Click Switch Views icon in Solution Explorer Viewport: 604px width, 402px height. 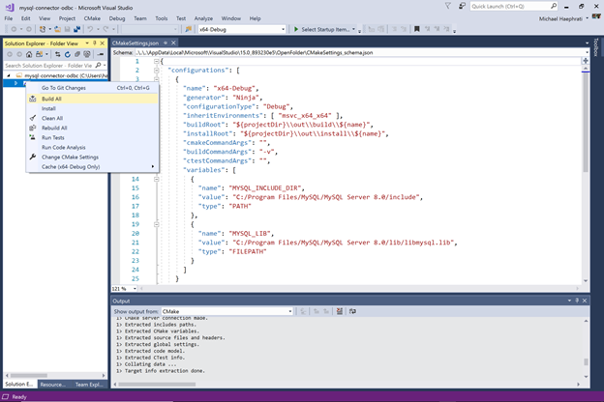click(x=39, y=54)
